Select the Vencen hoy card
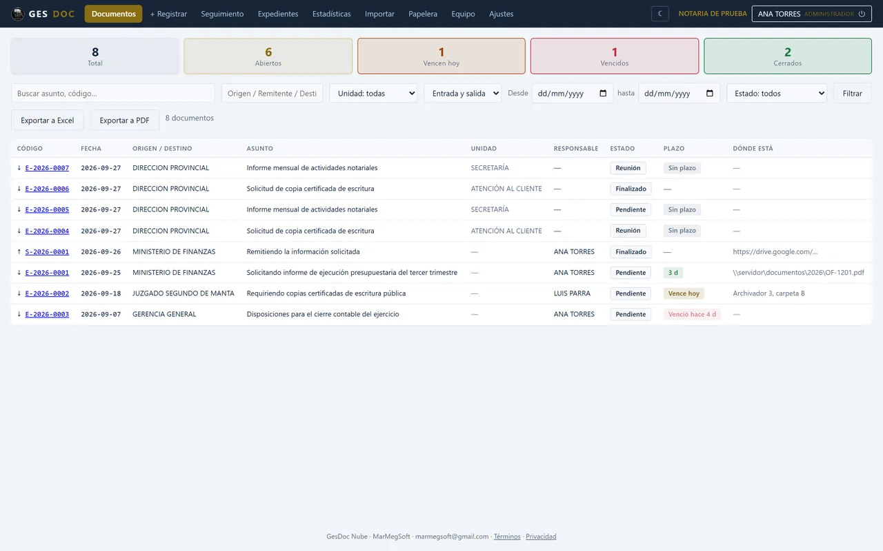The height and width of the screenshot is (551, 883). pos(441,56)
